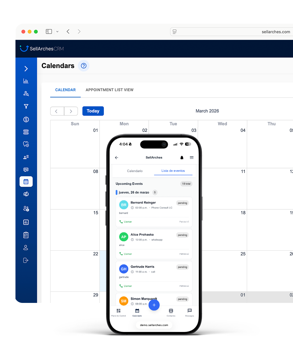Select March 25 calendar cell
Viewport: 293px width, 342px height.
[x=225, y=271]
